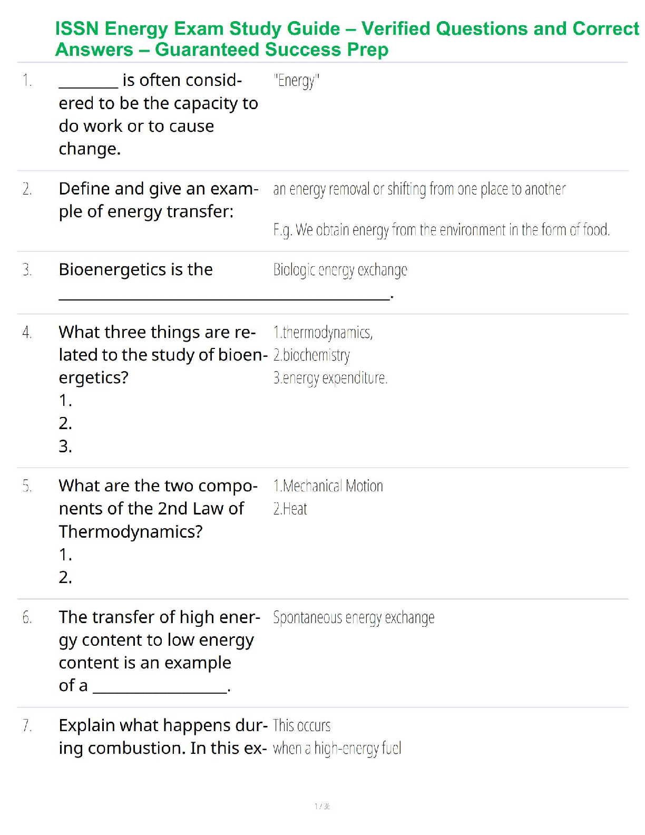Click the green ISSN Energy Exam title
645x835 pixels.
[x=347, y=38]
